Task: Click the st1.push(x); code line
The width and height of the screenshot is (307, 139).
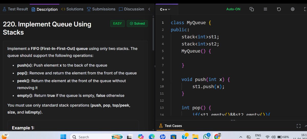Action: coord(209,86)
